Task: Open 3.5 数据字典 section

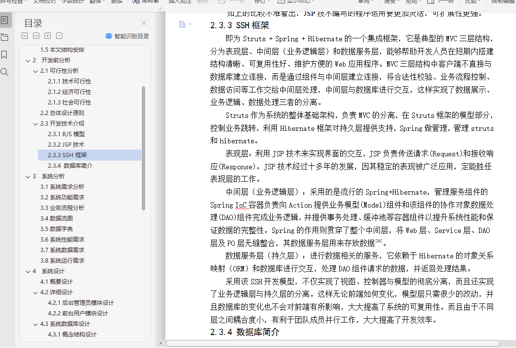Action: tap(57, 229)
